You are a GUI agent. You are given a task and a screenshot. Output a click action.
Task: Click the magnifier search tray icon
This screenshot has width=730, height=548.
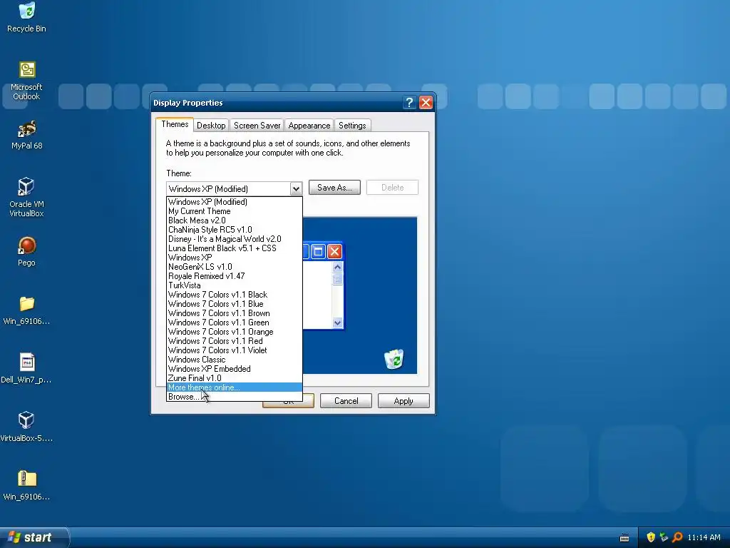point(677,537)
